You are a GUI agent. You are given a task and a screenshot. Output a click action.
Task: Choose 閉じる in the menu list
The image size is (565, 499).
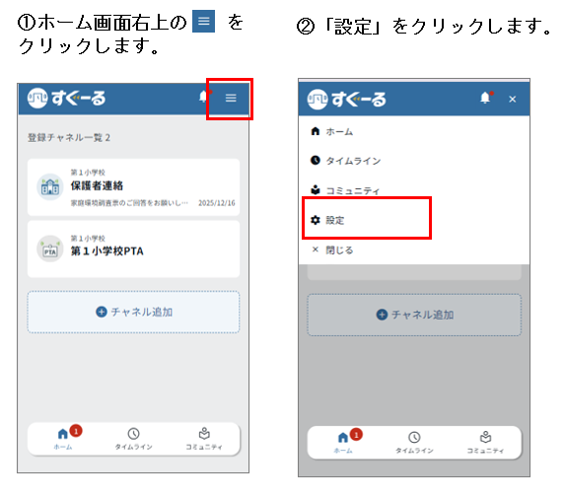(x=332, y=249)
